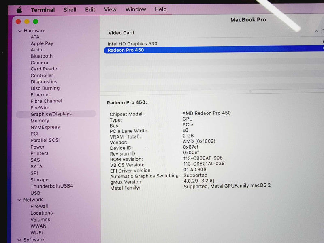Click the 2 GB VRAM value

(x=188, y=136)
